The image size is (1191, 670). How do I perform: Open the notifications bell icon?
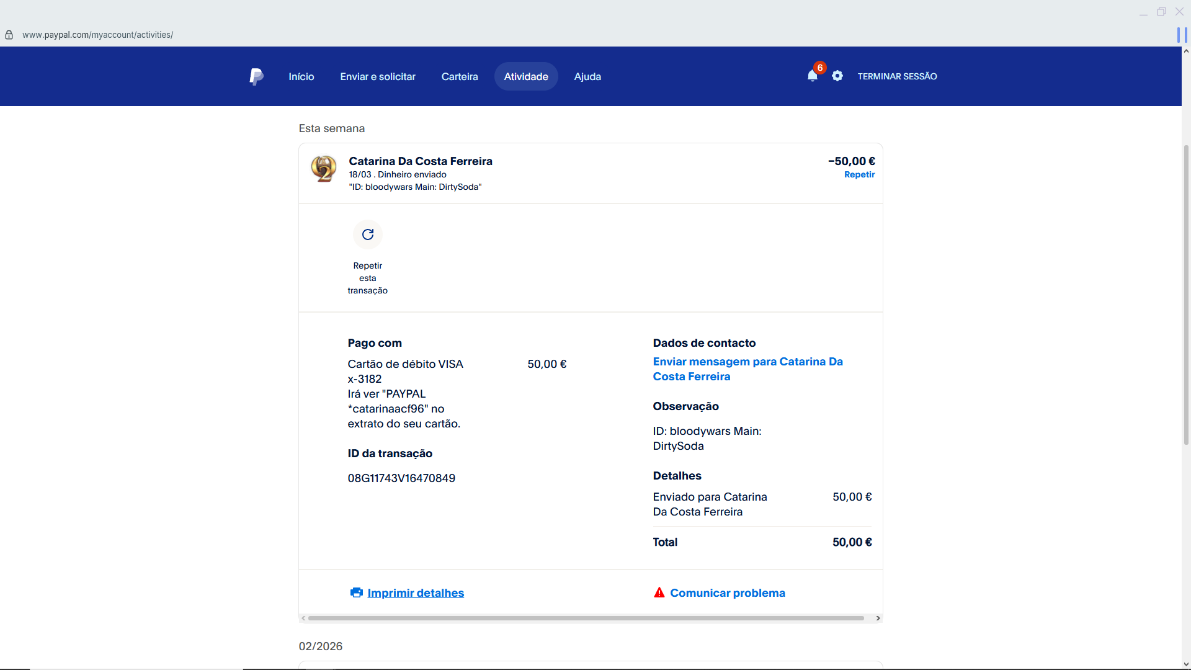click(812, 76)
